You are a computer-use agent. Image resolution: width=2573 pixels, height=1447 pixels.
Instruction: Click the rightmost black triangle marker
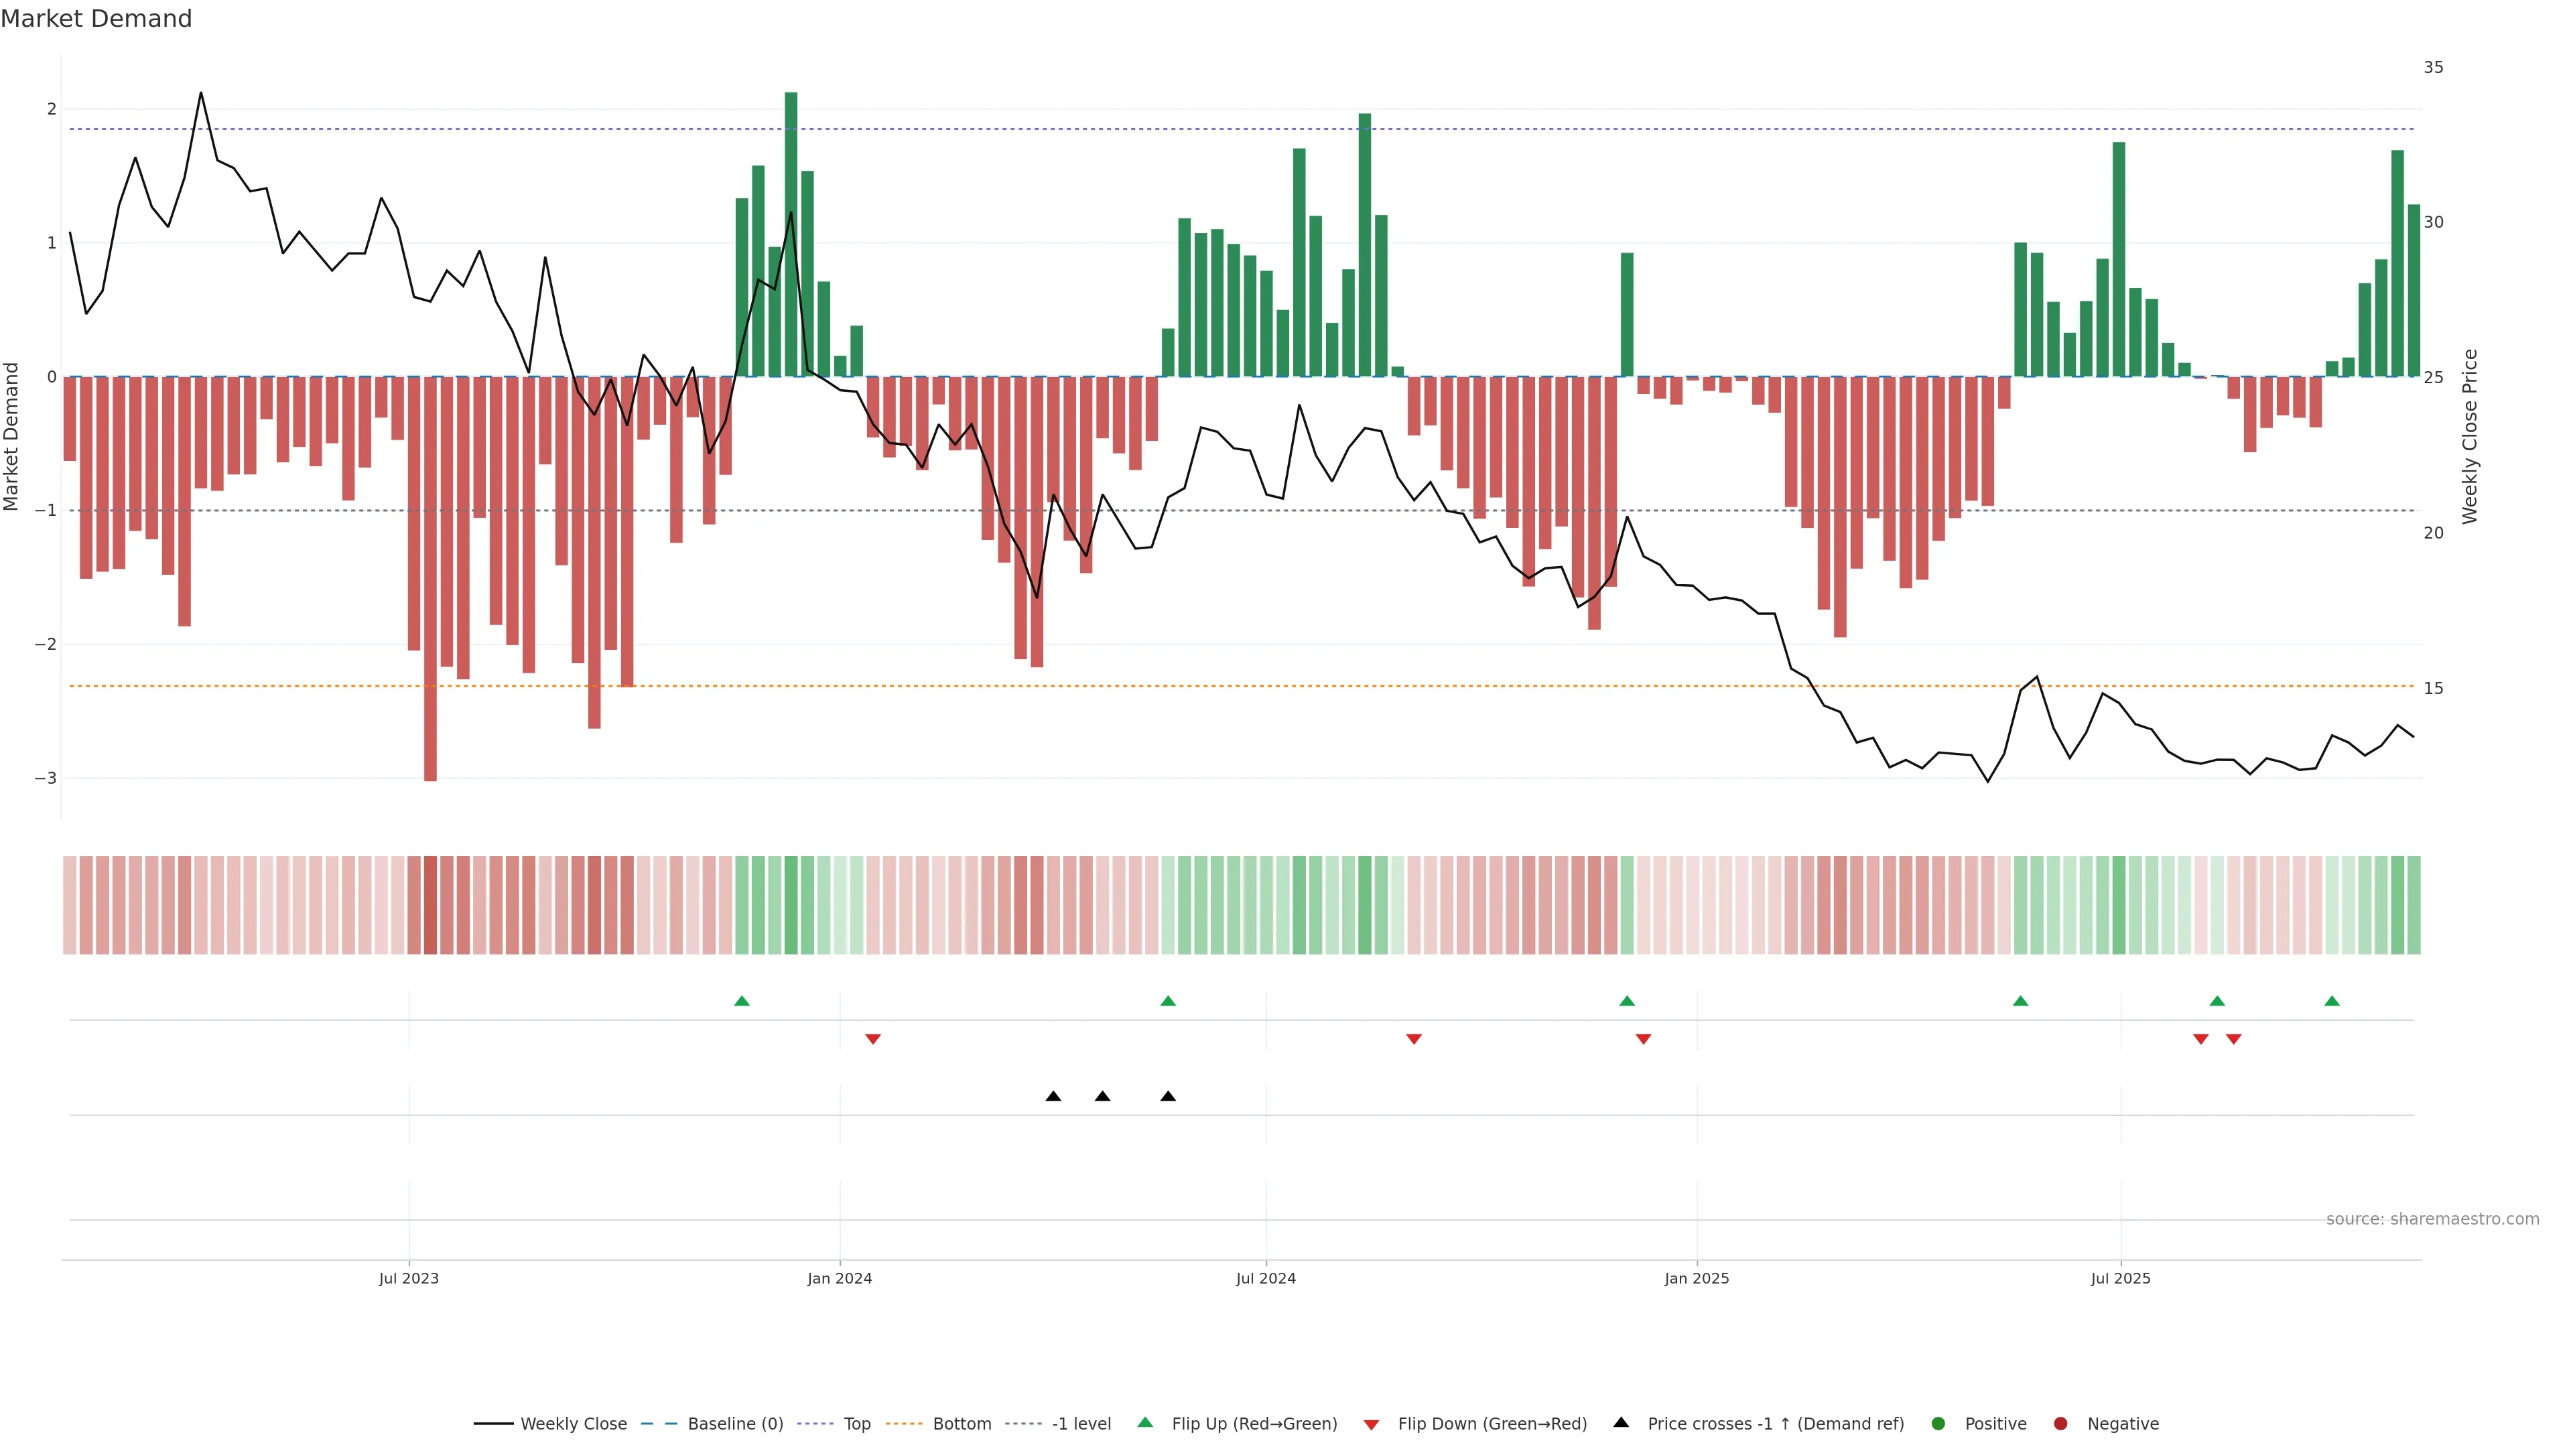click(1168, 1097)
